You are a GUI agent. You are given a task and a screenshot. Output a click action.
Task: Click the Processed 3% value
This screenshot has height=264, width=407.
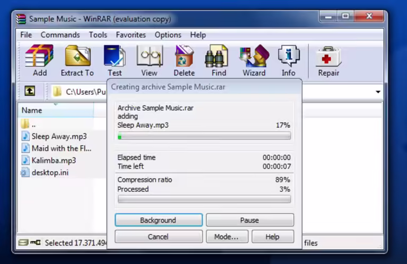pyautogui.click(x=285, y=189)
